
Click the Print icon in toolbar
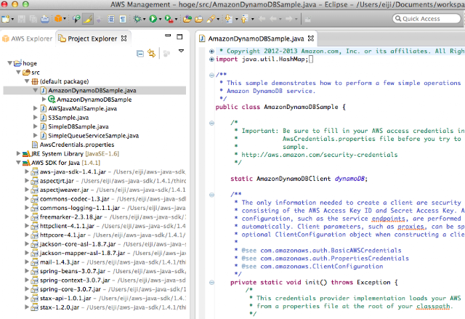(45, 20)
